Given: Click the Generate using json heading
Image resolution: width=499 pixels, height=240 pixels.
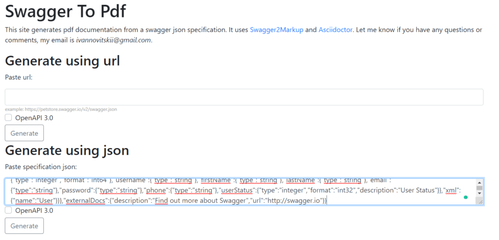Looking at the screenshot, I should tap(67, 150).
